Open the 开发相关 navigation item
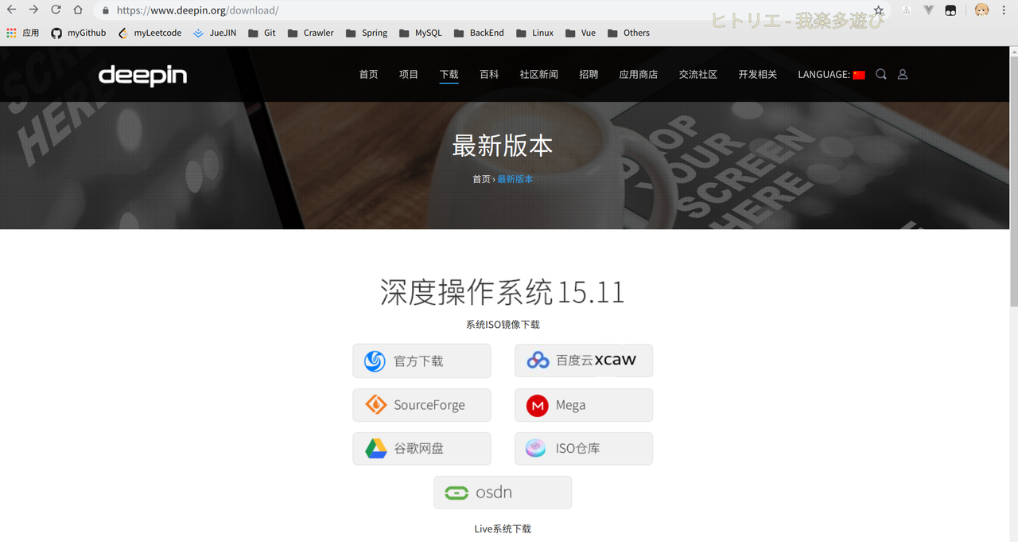Image resolution: width=1018 pixels, height=542 pixels. point(758,74)
